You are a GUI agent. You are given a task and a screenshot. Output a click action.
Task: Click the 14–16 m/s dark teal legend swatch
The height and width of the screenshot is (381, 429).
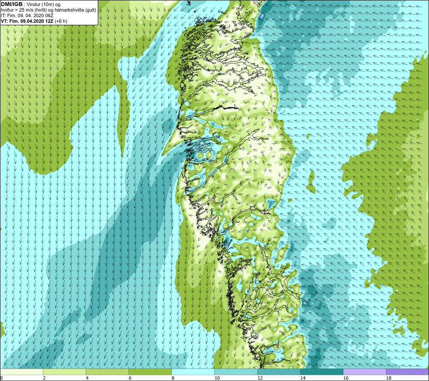tap(322, 372)
